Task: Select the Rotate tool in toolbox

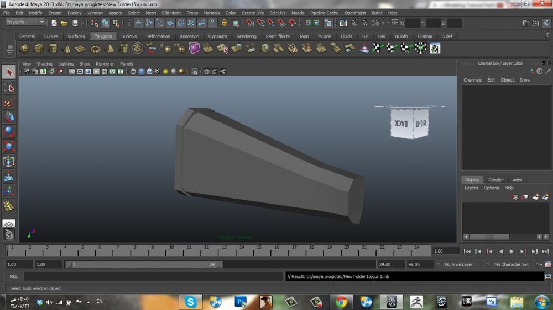Action: click(9, 132)
